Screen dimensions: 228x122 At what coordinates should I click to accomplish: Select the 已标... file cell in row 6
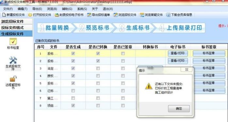tap(54, 91)
